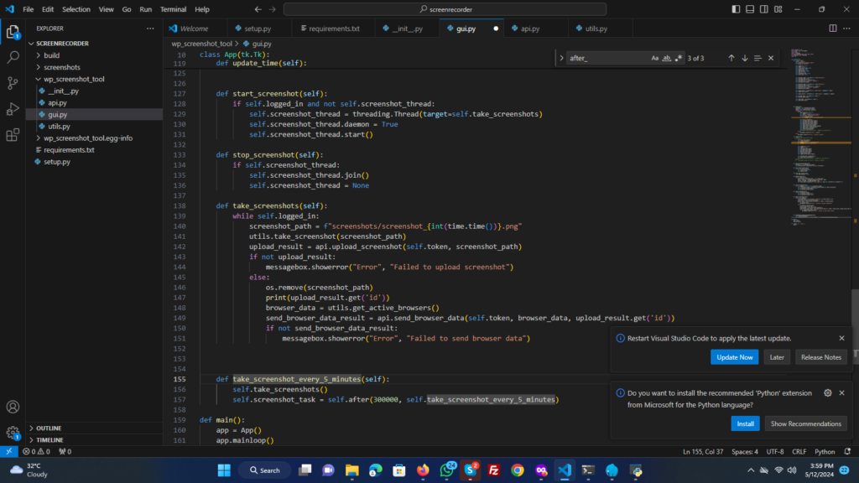The image size is (859, 483).
Task: Open File Explorer from the taskbar
Action: click(352, 470)
